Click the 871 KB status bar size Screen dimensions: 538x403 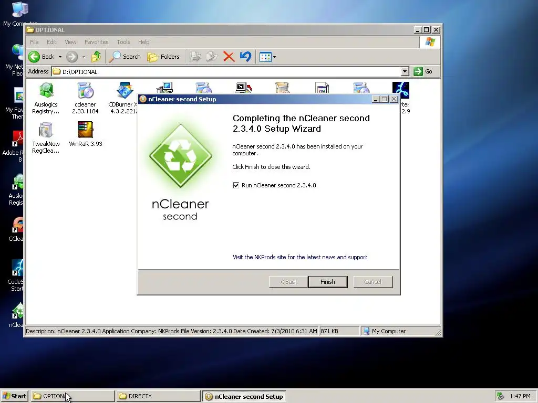[329, 331]
